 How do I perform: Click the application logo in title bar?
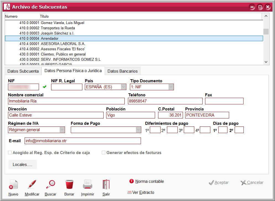[7, 7]
